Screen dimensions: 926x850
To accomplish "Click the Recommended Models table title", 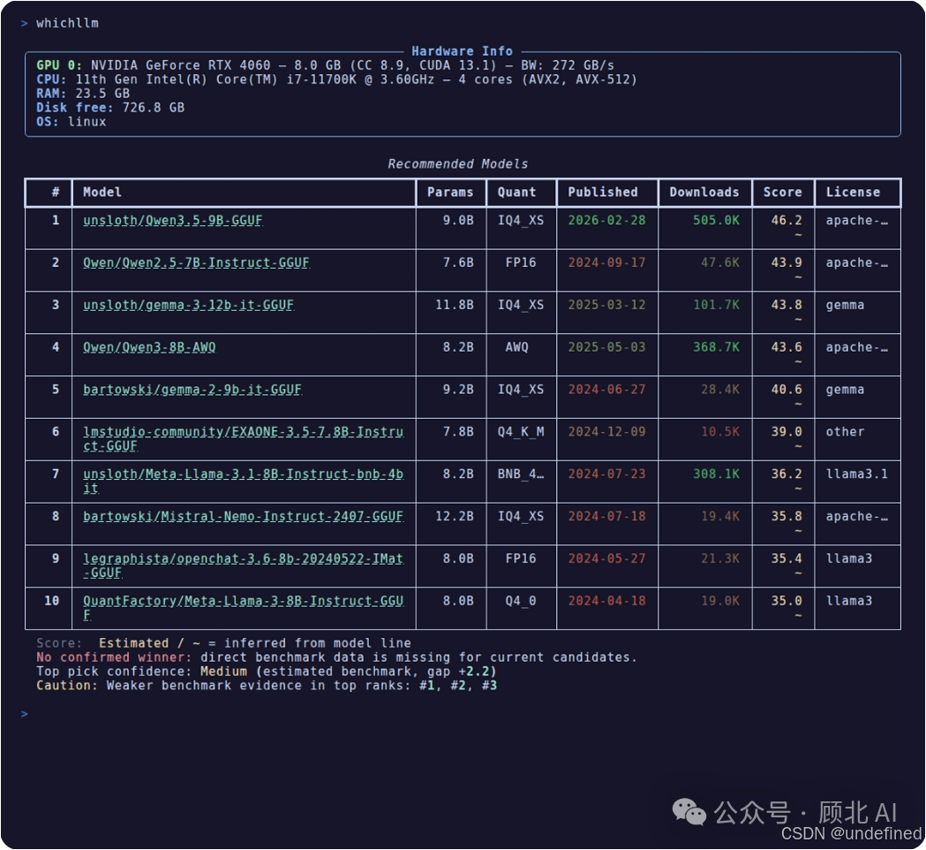I will coord(457,163).
